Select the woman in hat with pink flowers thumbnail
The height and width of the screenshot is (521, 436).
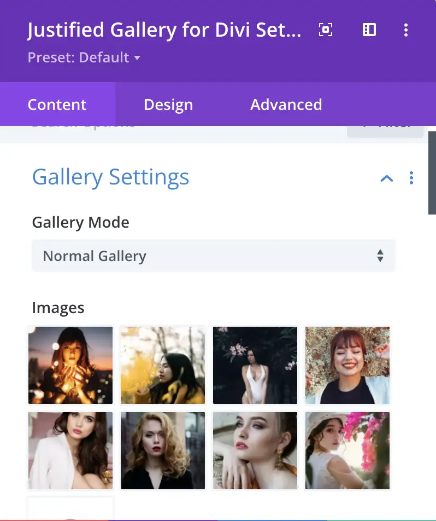point(347,450)
